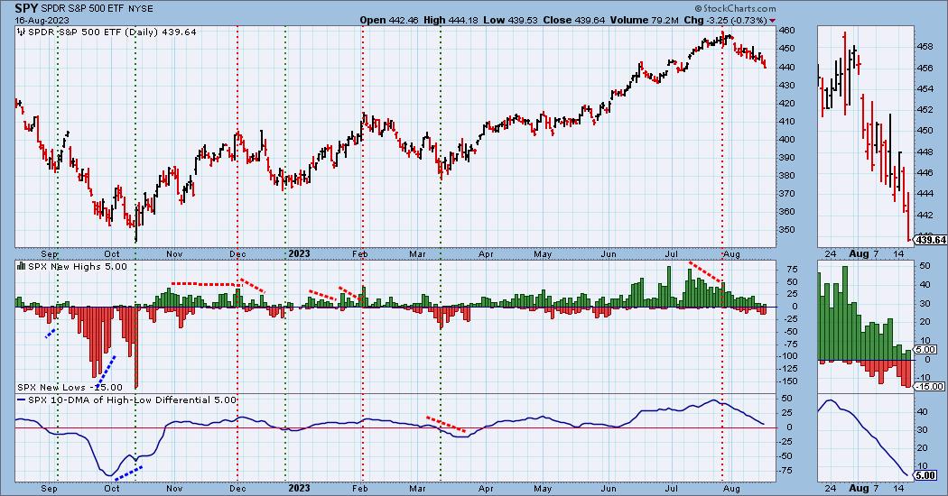Click the price-bar icon beside SPDR legend
The width and height of the screenshot is (948, 496).
click(21, 32)
